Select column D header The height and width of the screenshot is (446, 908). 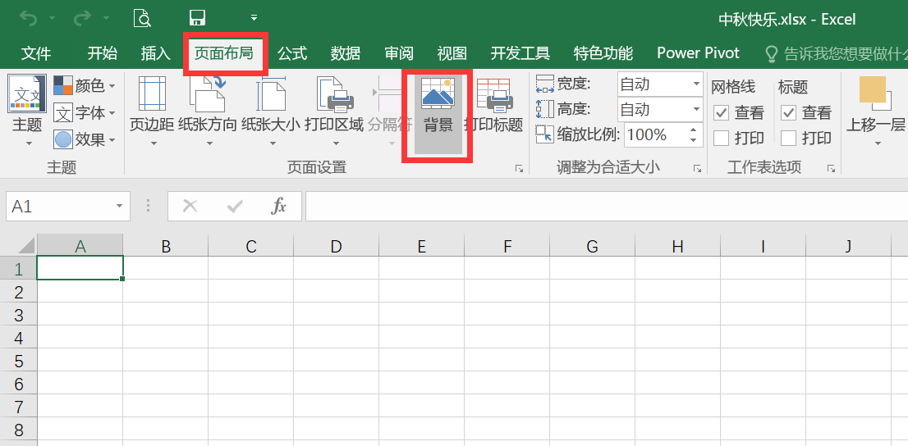click(337, 246)
